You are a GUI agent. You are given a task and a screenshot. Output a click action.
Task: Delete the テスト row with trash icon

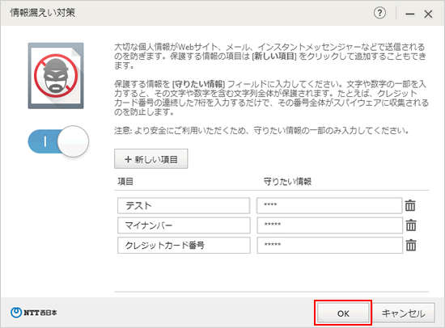coord(410,205)
